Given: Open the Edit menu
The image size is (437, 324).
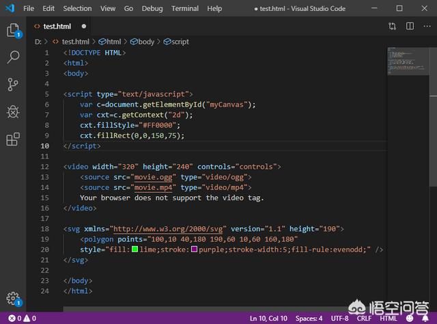Looking at the screenshot, I should coord(48,8).
